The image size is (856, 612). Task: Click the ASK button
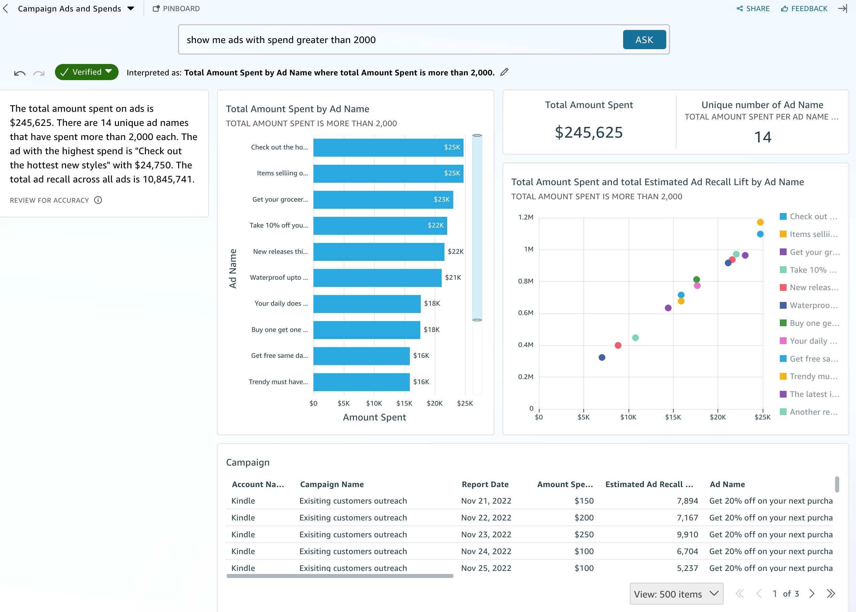pyautogui.click(x=644, y=40)
